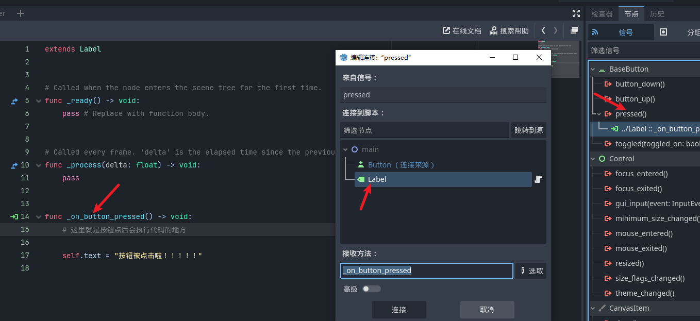This screenshot has width=700, height=321.
Task: Collapse the BaseButton signal group
Action: coord(593,69)
